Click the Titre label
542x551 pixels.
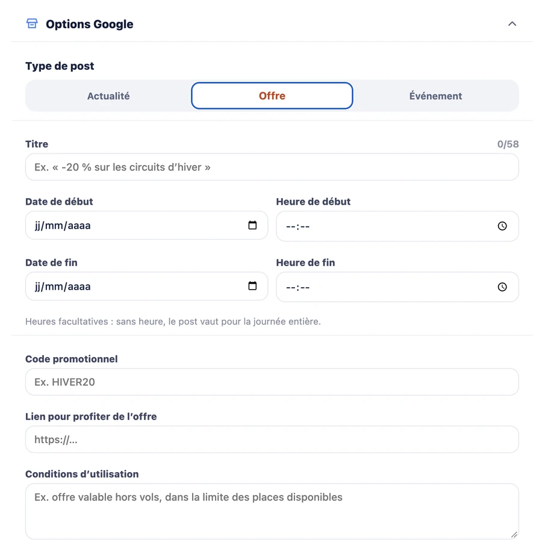click(37, 144)
